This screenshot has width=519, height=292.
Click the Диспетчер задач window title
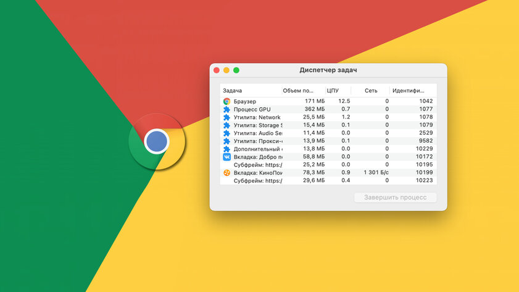328,70
